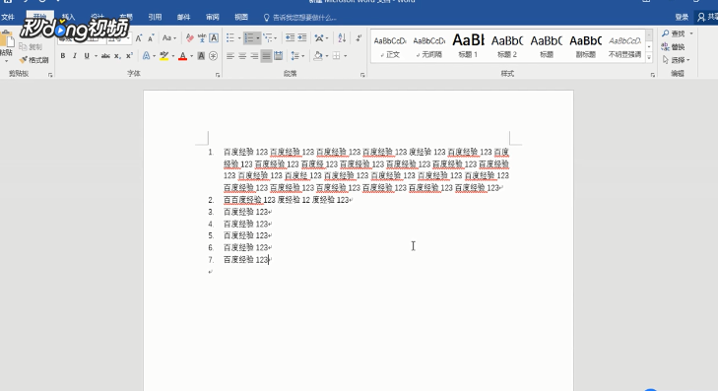The height and width of the screenshot is (391, 718).
Task: Open the File (文件) tab
Action: (x=8, y=17)
